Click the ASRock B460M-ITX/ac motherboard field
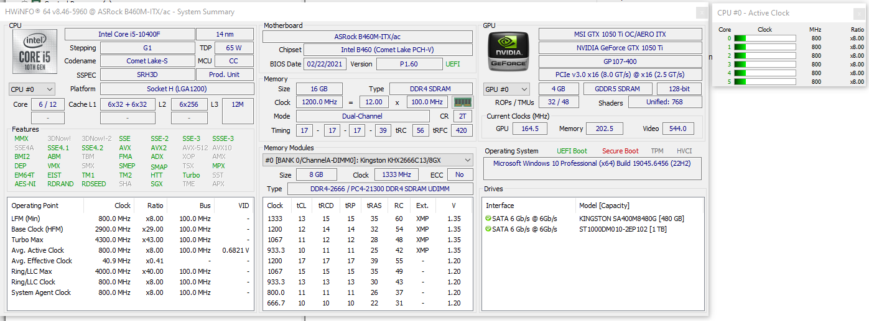The height and width of the screenshot is (321, 869). 367,37
